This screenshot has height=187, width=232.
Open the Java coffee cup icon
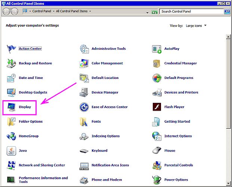[11, 151]
